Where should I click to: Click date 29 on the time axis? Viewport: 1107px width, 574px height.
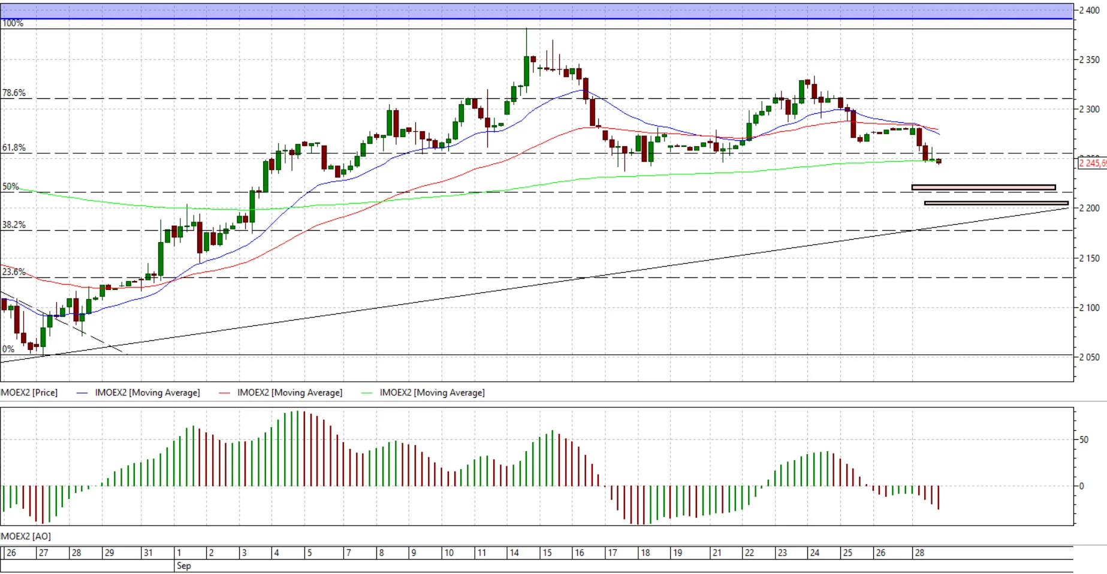(109, 553)
